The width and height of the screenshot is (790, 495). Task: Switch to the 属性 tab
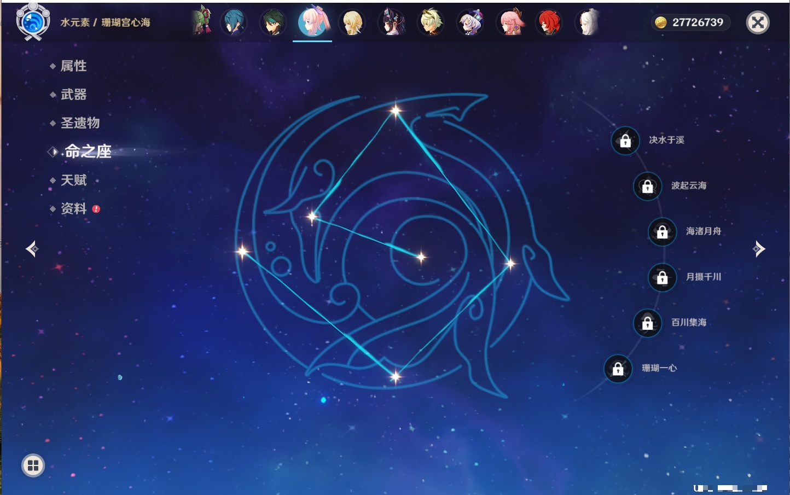click(x=73, y=66)
